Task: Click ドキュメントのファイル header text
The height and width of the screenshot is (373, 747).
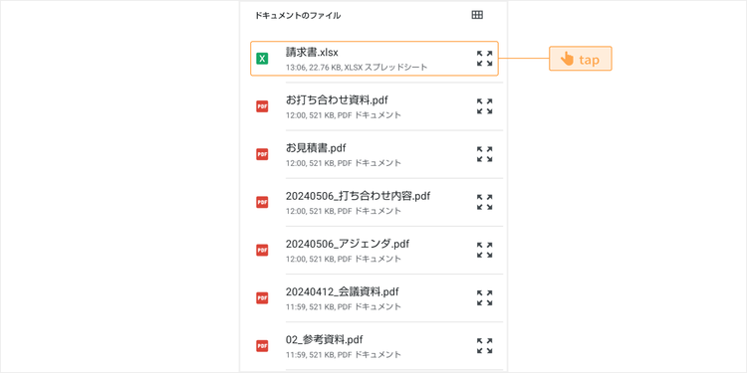Action: pos(298,15)
